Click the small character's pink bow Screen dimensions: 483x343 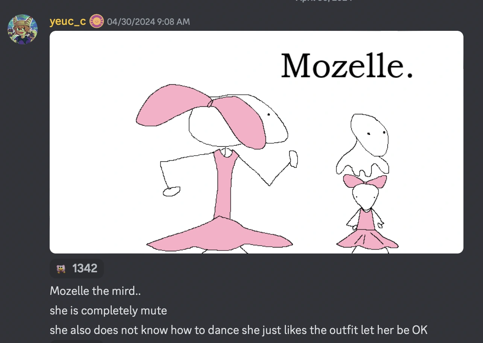365,181
